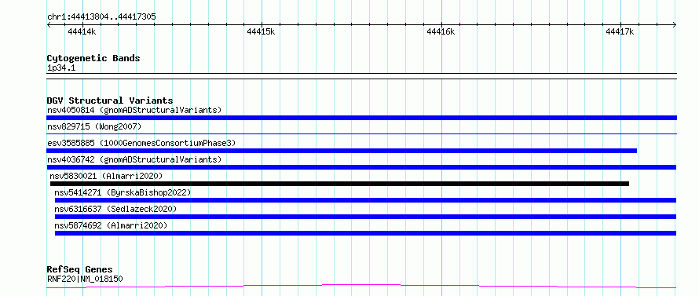The width and height of the screenshot is (699, 296).
Task: Click the blue bar under nsv5414271
Action: pyautogui.click(x=365, y=200)
